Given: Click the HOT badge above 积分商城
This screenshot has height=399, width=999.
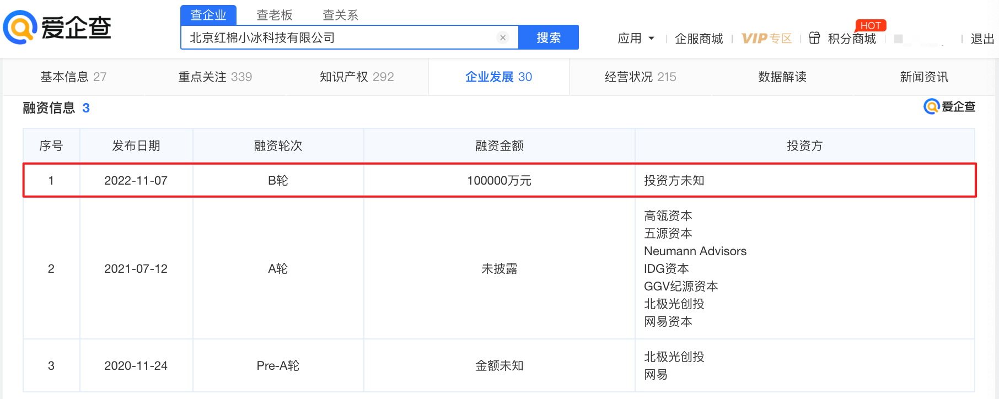Looking at the screenshot, I should (x=871, y=25).
